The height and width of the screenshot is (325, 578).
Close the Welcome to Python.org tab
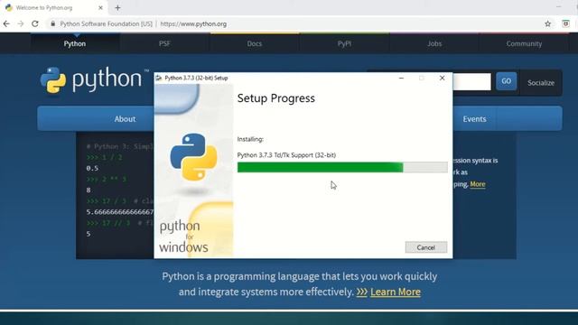[x=100, y=8]
